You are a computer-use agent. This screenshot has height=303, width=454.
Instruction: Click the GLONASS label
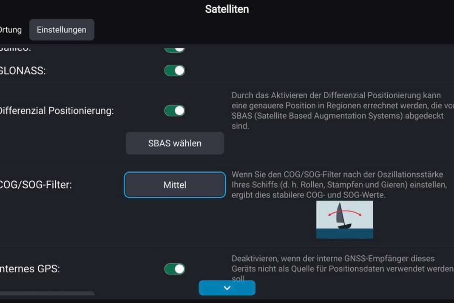tap(23, 71)
